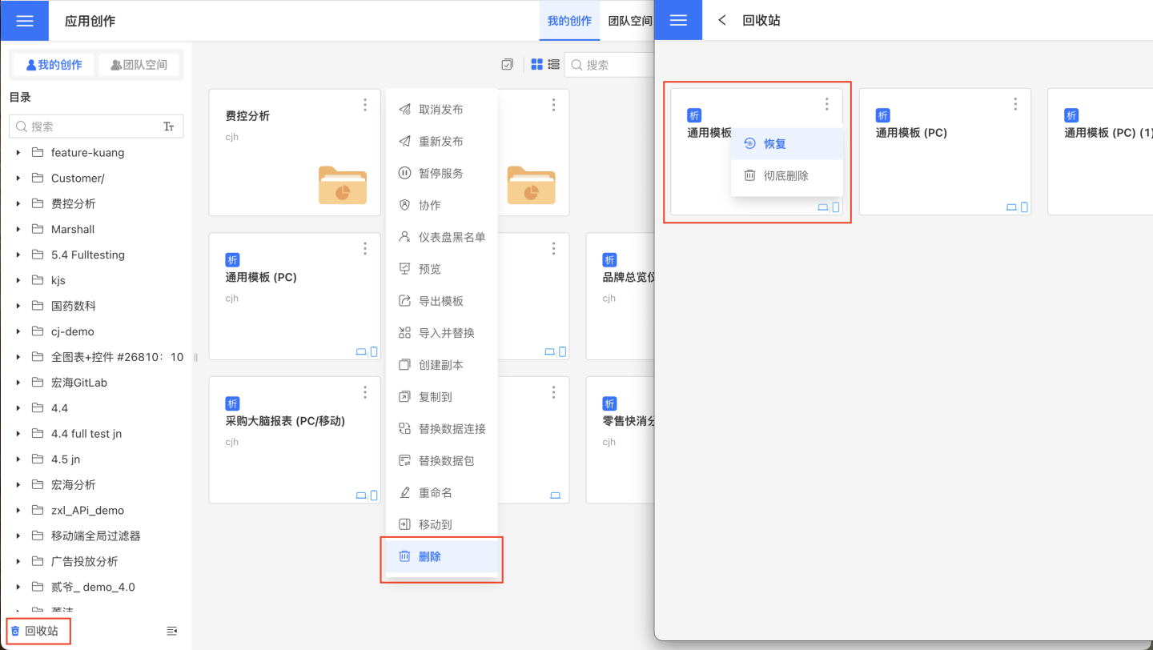Click the back arrow next to 回收站 title
Screen dimensions: 1153x650
[722, 21]
